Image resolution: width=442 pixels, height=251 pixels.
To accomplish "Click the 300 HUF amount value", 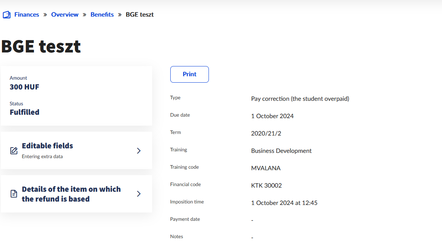I will pos(25,87).
